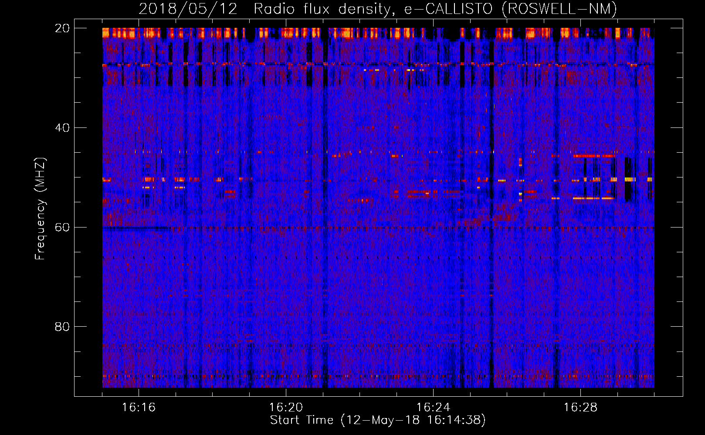The image size is (705, 435).
Task: Click the 20 MHz tick label
Action: (x=61, y=28)
